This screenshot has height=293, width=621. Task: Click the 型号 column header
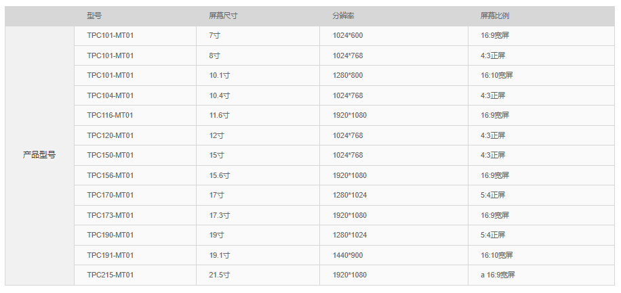point(95,16)
